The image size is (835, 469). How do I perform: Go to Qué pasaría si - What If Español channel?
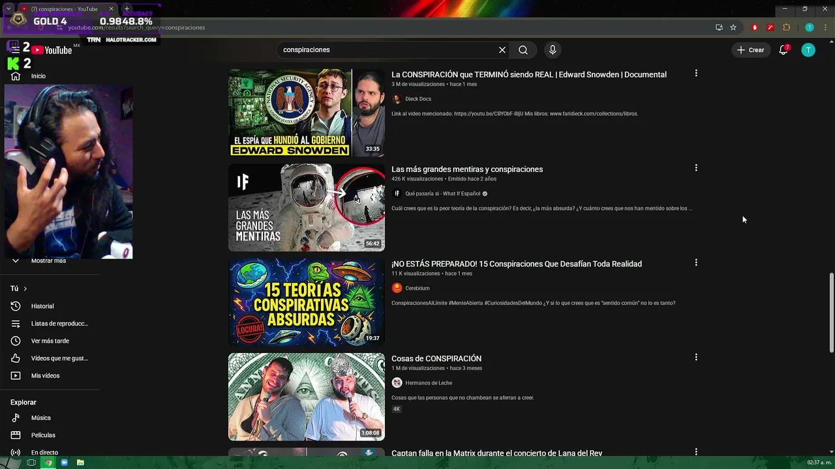442,193
